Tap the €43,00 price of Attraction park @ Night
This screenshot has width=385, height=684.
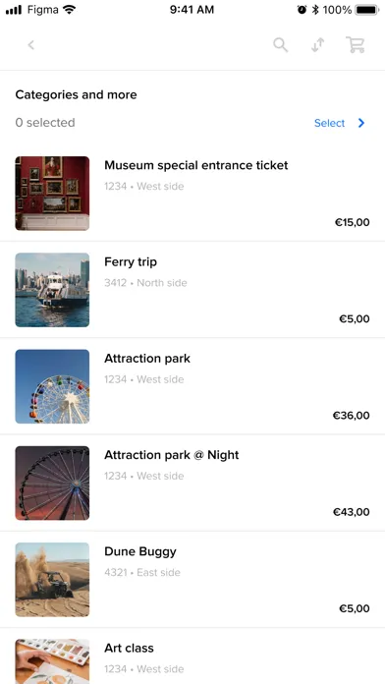pos(351,512)
